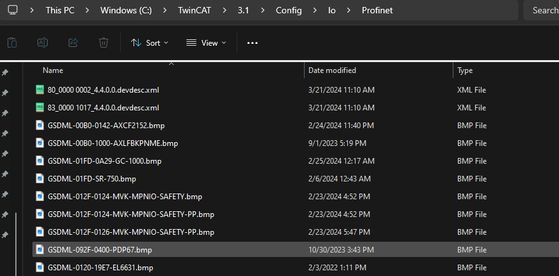Select 80_0000 0002_4.4.0.0.devdesc.xml file name

104,90
